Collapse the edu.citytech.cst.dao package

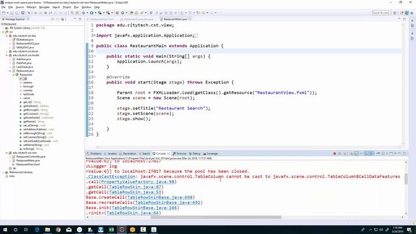pos(6,36)
